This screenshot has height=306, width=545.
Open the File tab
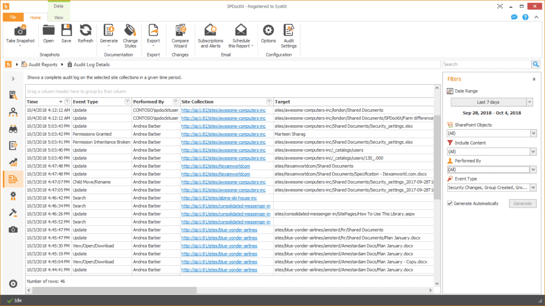[13, 17]
